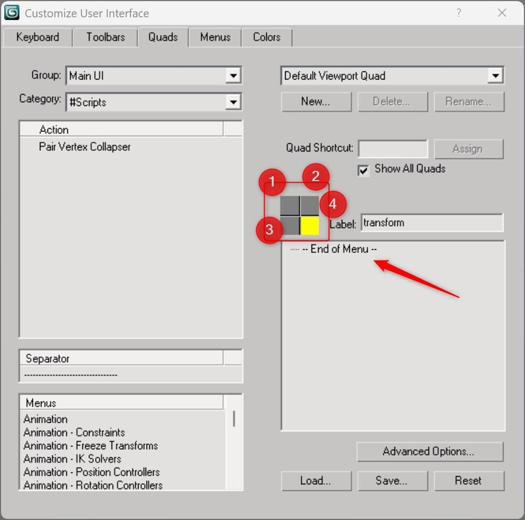Switch to the Toolbars tab
This screenshot has height=520, width=525.
click(105, 37)
